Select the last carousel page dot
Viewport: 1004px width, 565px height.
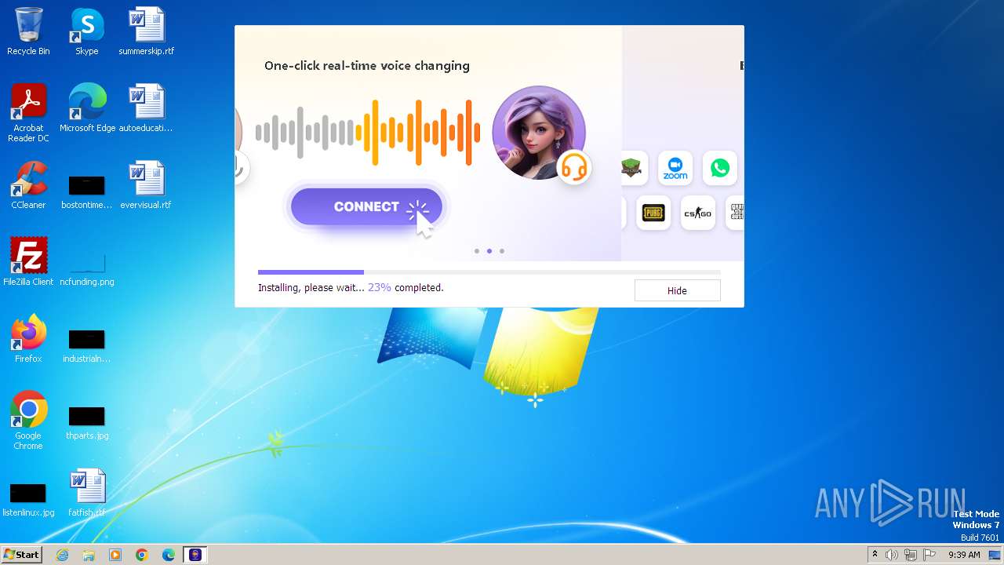click(x=502, y=251)
